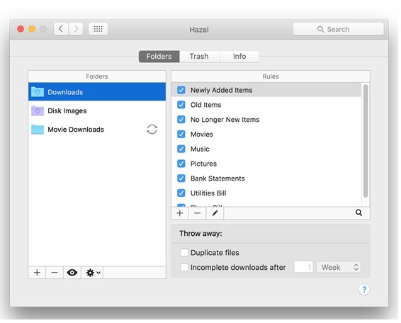Image resolution: width=401 pixels, height=323 pixels.
Task: Click the incomplete downloads number field
Action: [303, 267]
